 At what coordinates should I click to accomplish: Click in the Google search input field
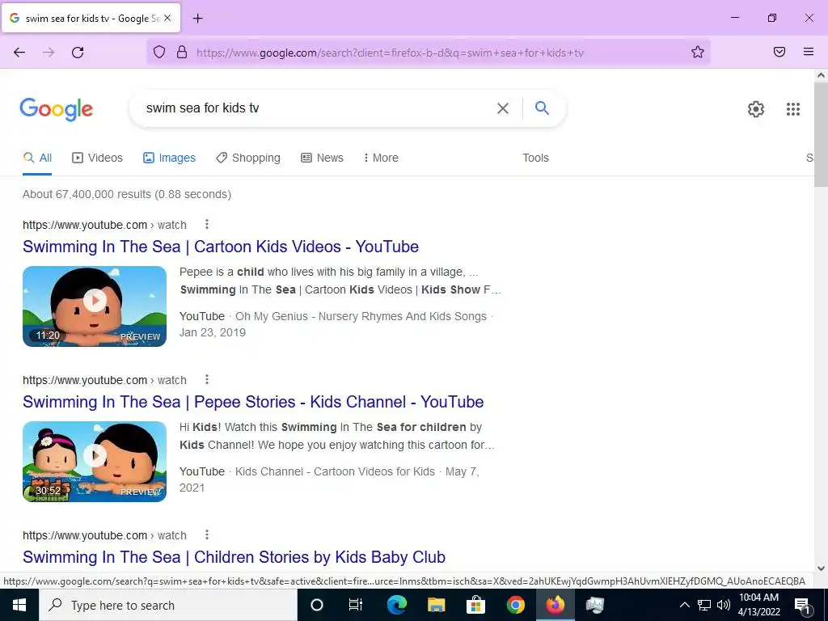(317, 108)
